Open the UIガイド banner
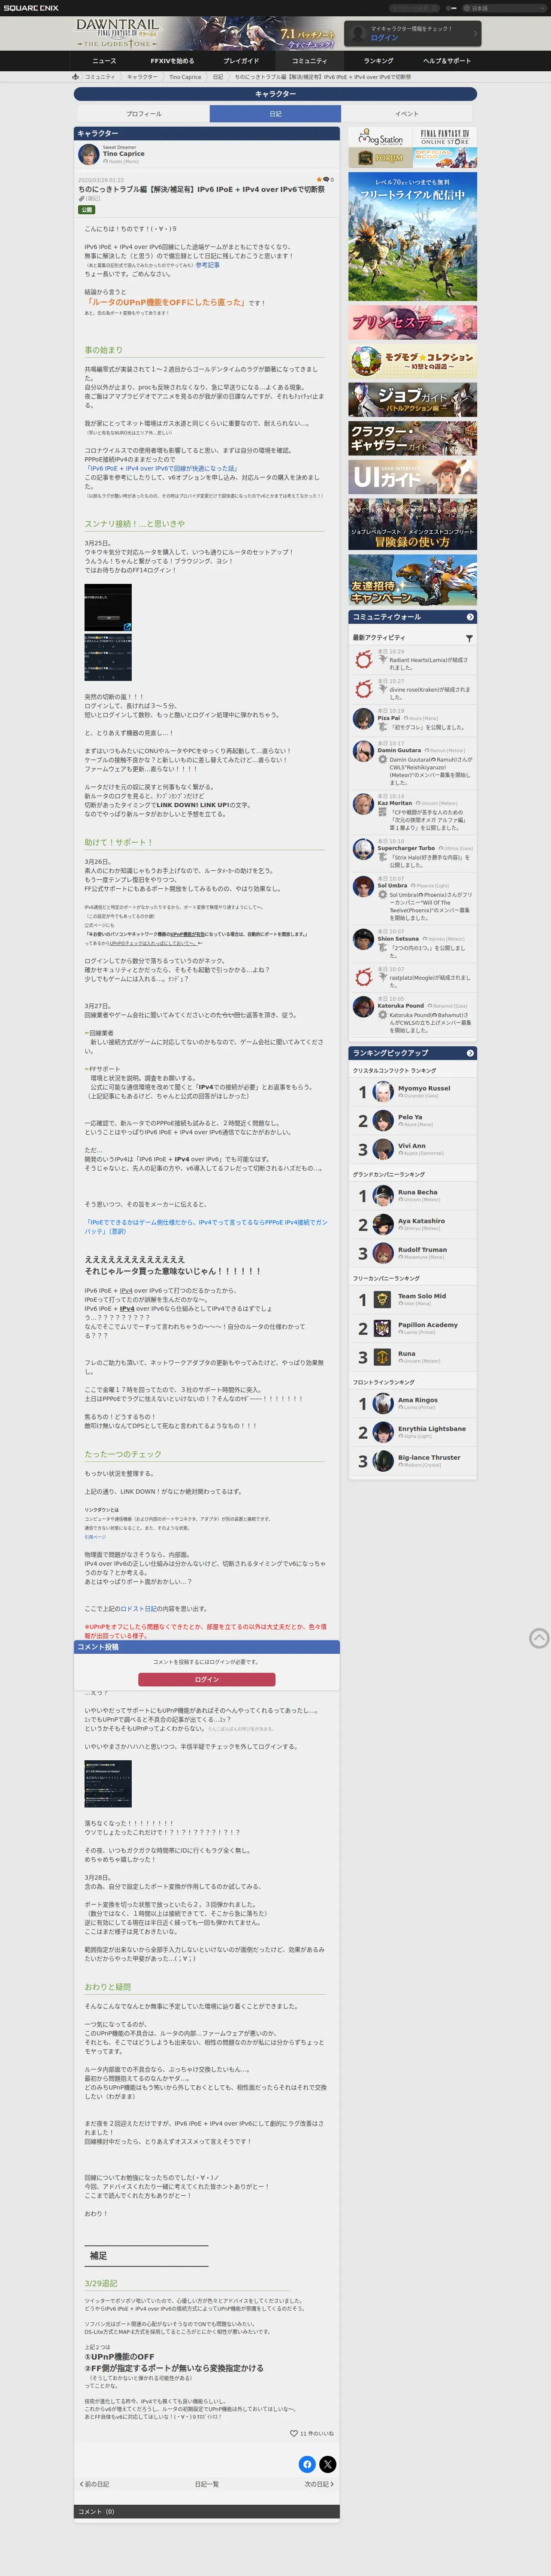The height and width of the screenshot is (2576, 551). (x=412, y=477)
